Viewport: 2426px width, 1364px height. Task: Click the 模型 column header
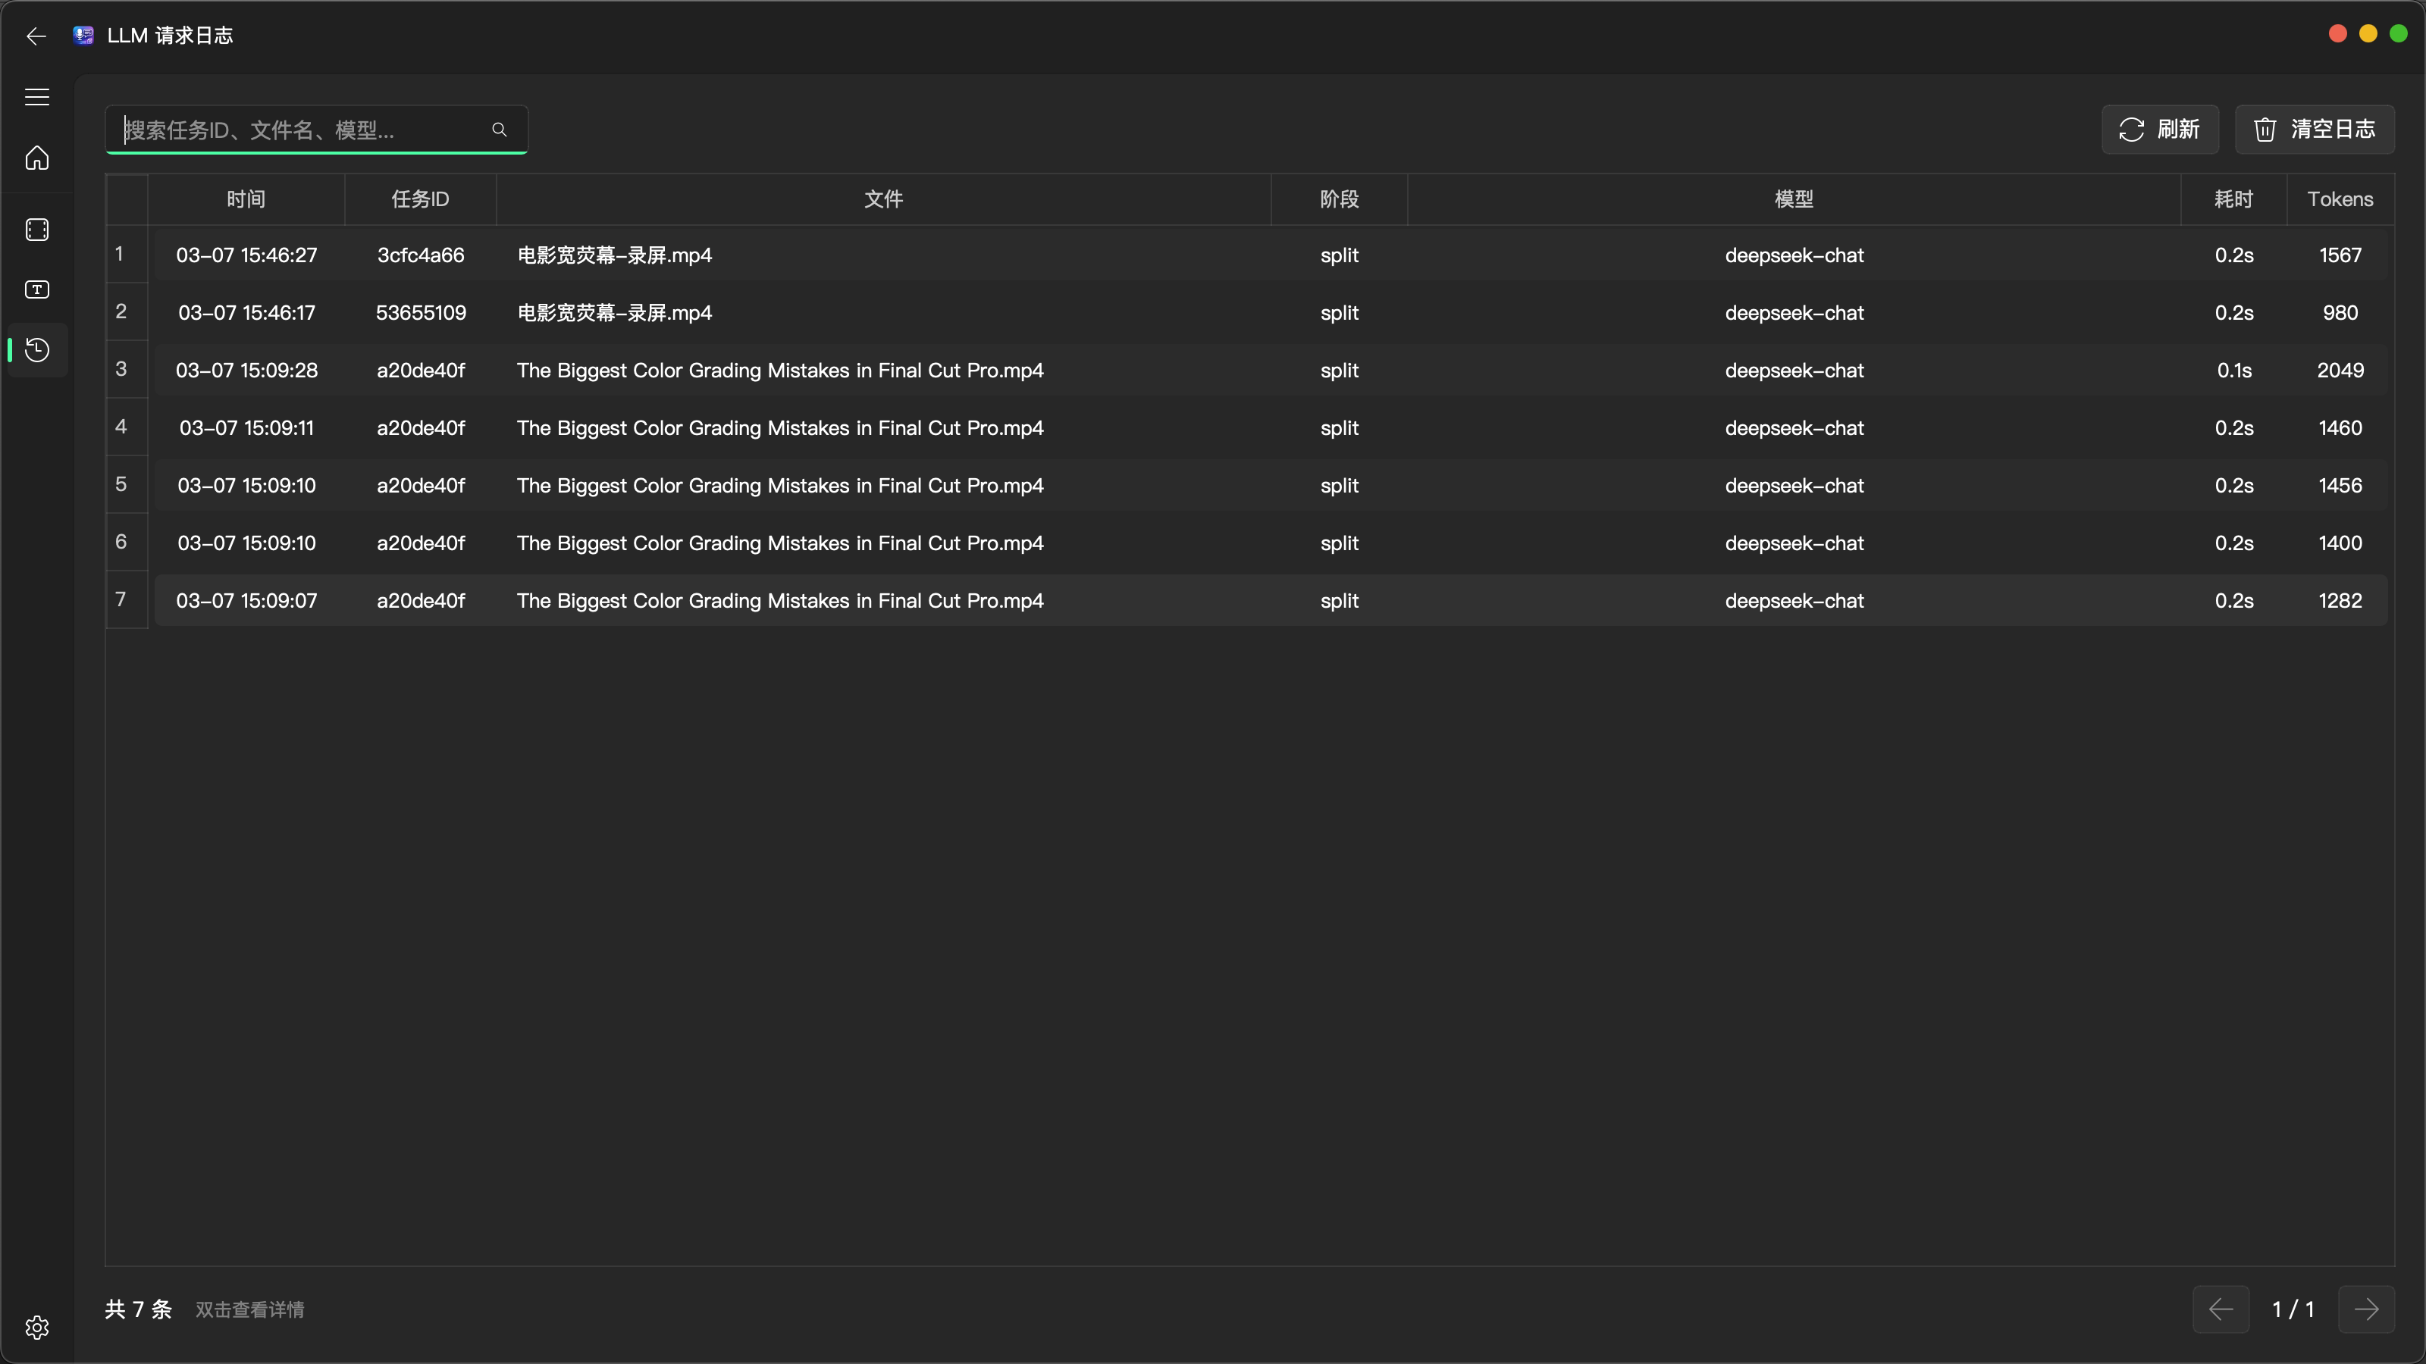tap(1793, 199)
